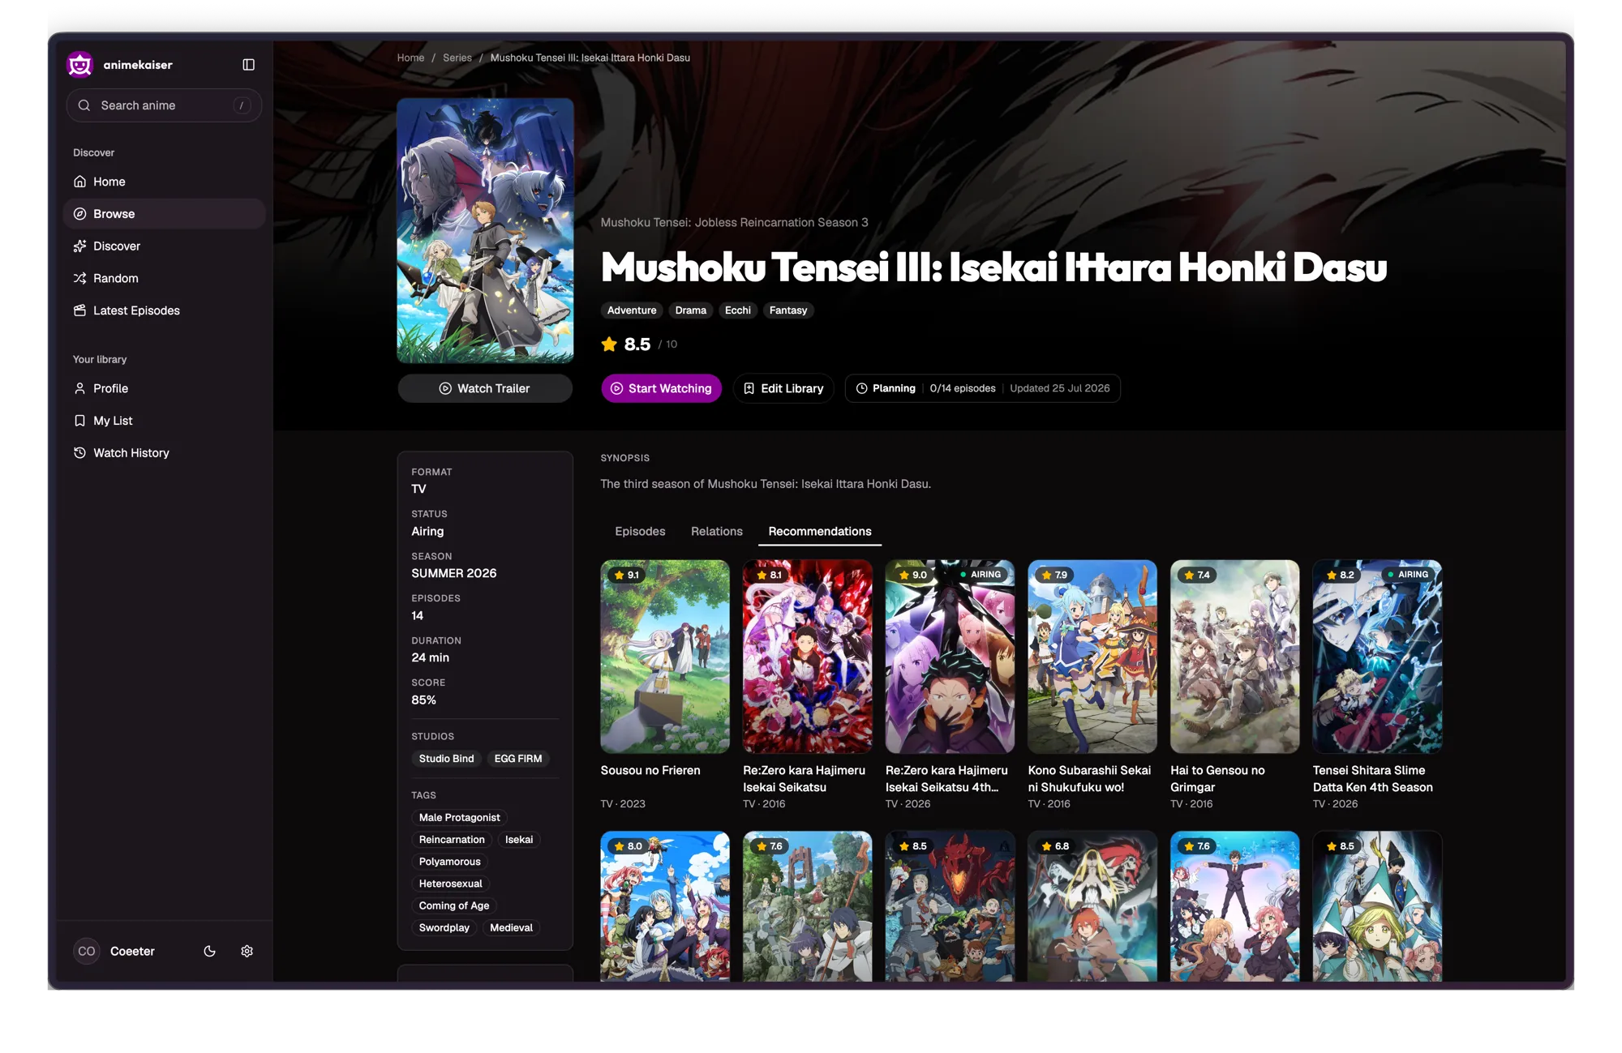Open Tensei Shitara Slime 4th Season poster
The width and height of the screenshot is (1622, 1053).
click(x=1377, y=657)
